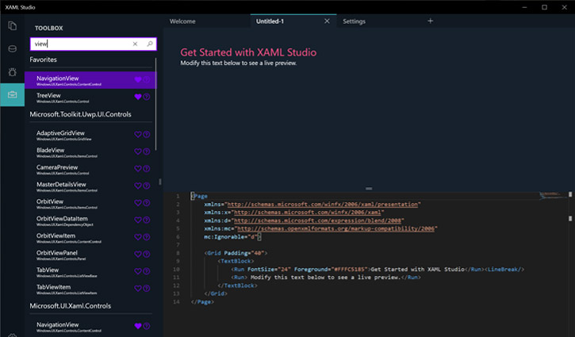Select AdaptiveGridView toolbox item
The image size is (575, 337).
(90, 135)
